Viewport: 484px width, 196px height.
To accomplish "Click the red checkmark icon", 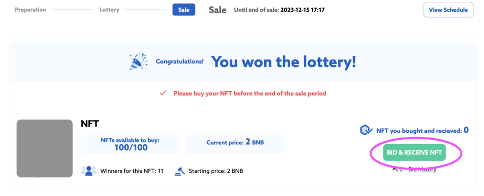I will pos(163,93).
